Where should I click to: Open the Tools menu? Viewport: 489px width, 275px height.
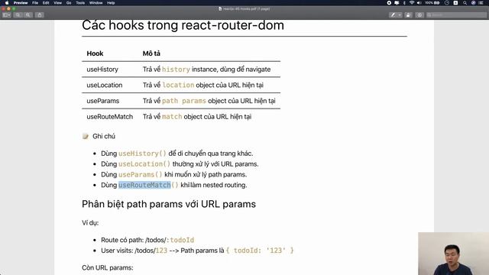click(80, 3)
